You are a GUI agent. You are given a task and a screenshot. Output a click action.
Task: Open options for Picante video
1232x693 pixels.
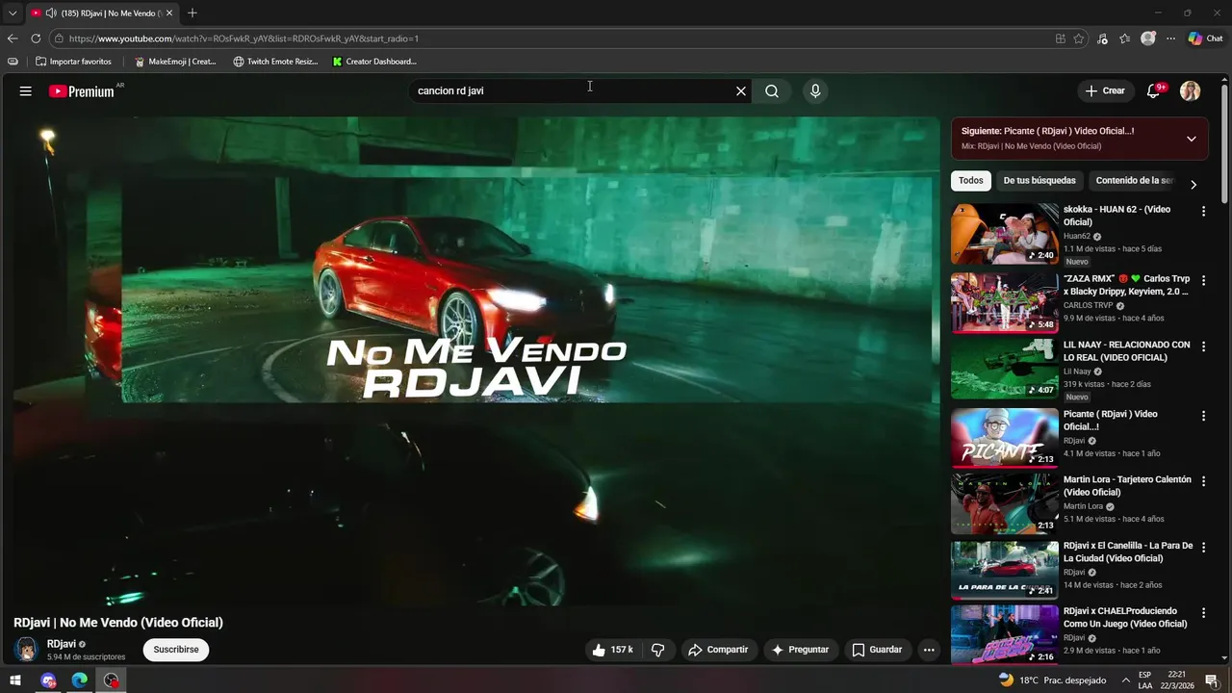pyautogui.click(x=1203, y=416)
